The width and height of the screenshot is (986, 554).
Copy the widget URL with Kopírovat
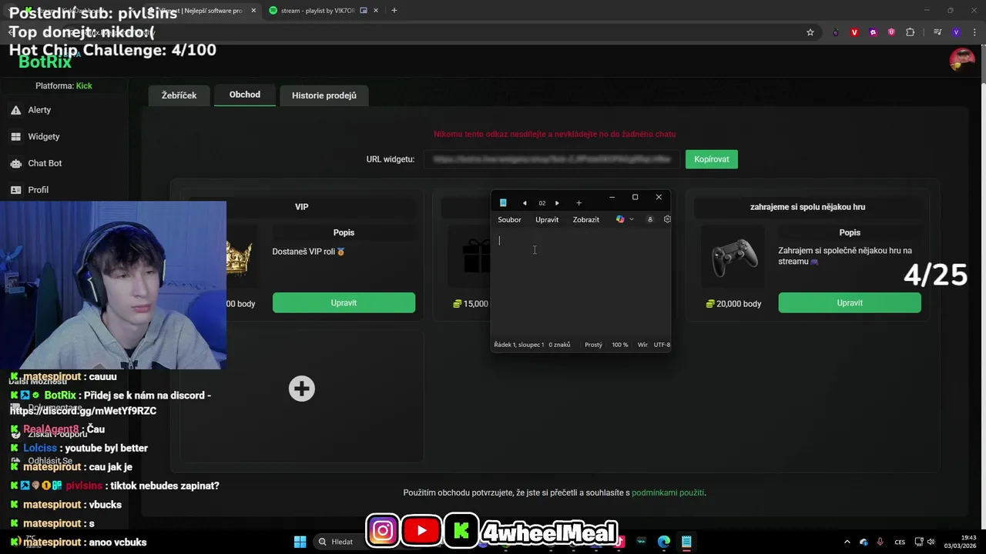(x=712, y=159)
